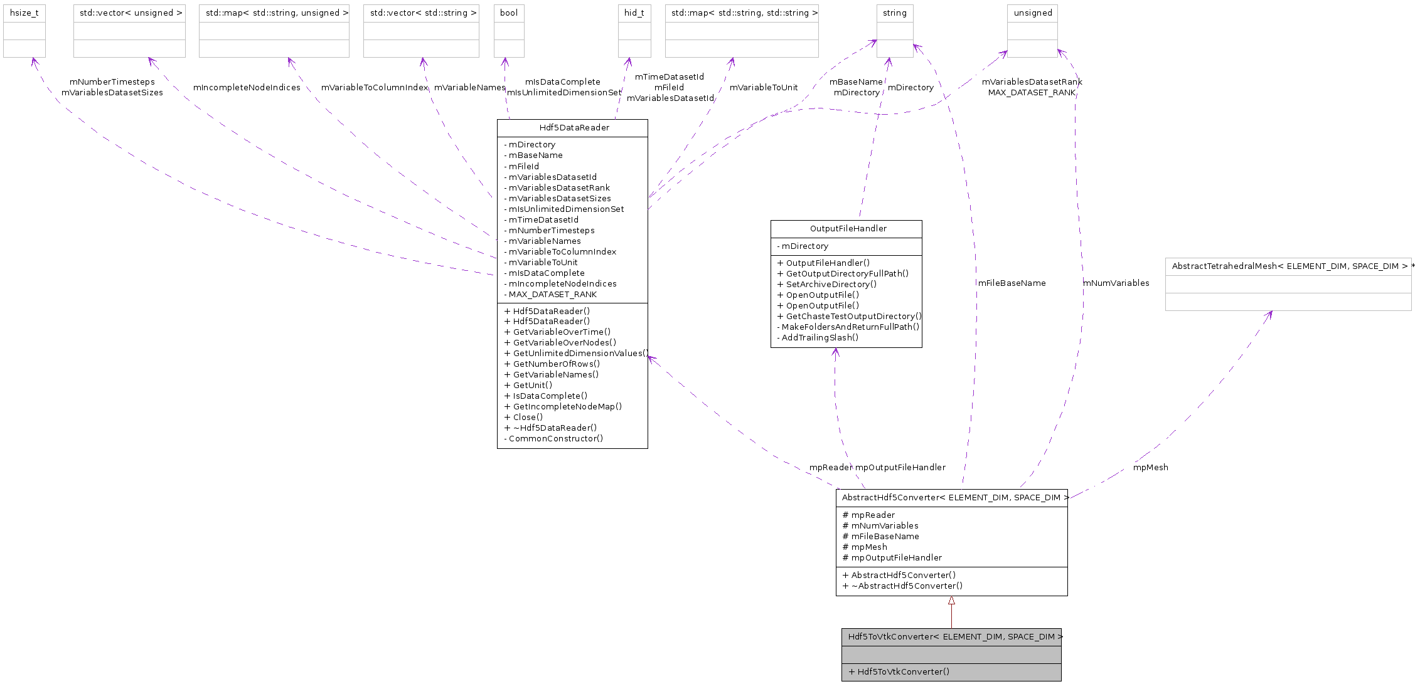This screenshot has height=684, width=1415.
Task: Click GetIncompleteNodeMap() method
Action: tap(563, 407)
